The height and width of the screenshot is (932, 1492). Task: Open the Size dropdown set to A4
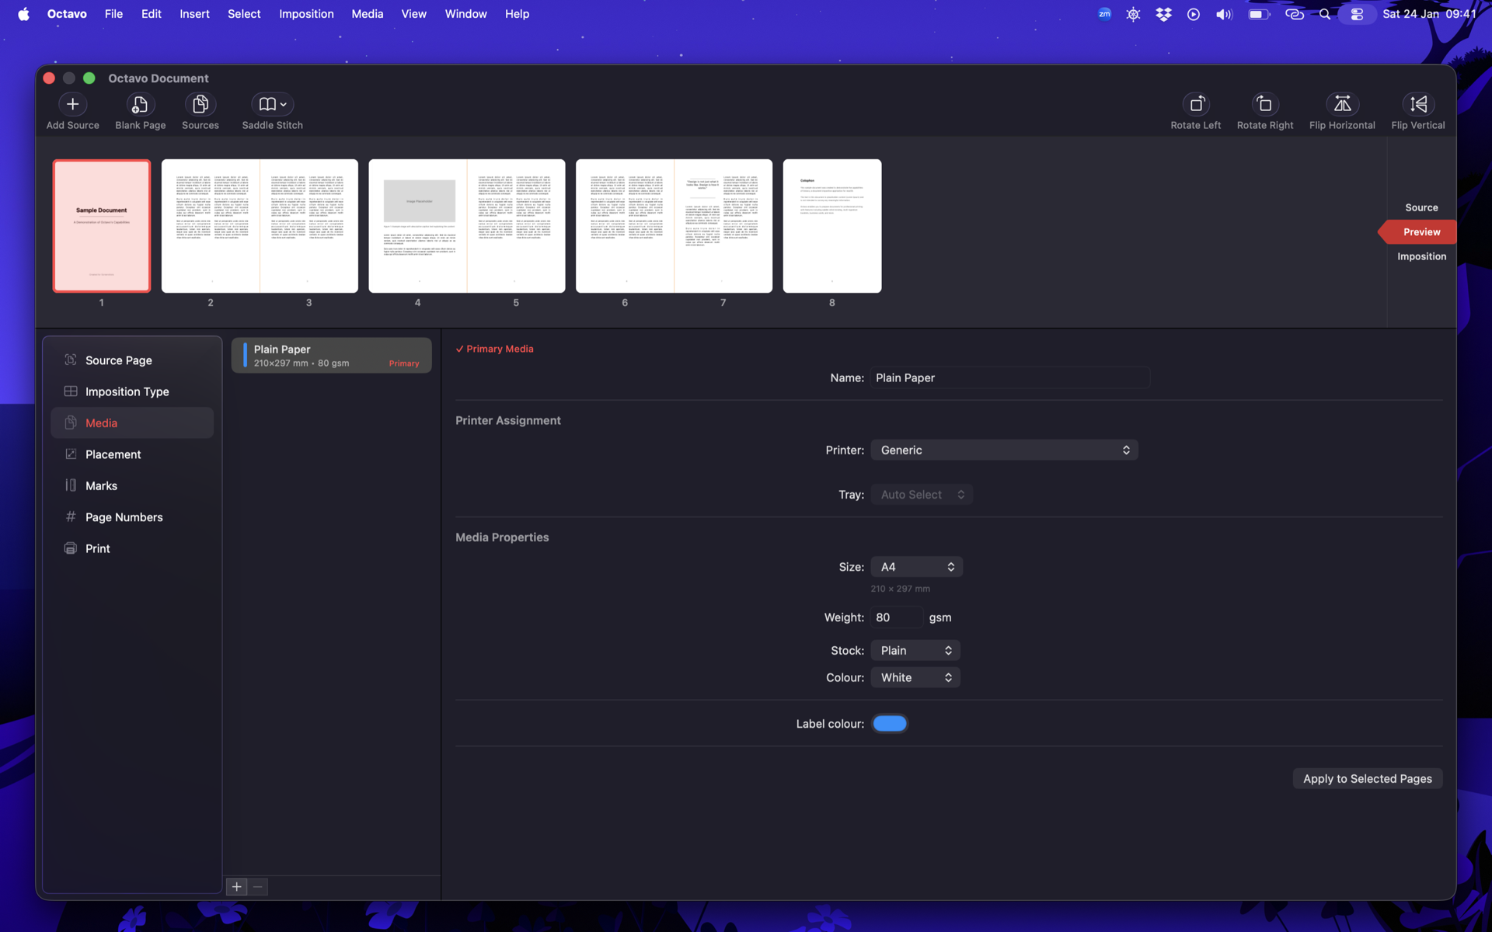[916, 567]
